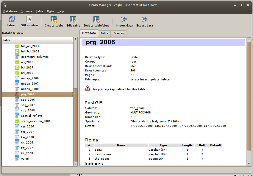Click the Delete table/view icon
The width and height of the screenshot is (253, 176).
[x=96, y=20]
